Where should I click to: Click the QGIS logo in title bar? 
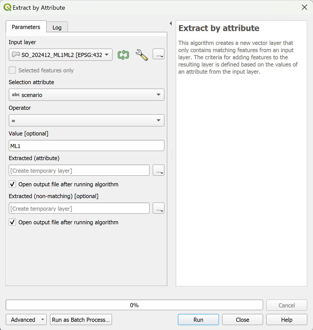[7, 7]
